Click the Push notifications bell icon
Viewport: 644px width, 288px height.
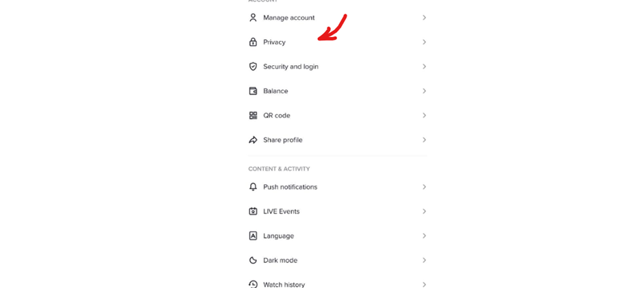point(253,187)
